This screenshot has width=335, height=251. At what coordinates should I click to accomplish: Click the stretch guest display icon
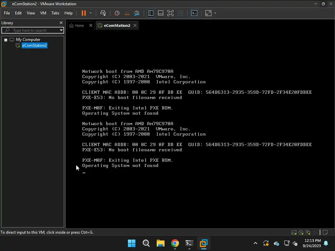click(208, 13)
